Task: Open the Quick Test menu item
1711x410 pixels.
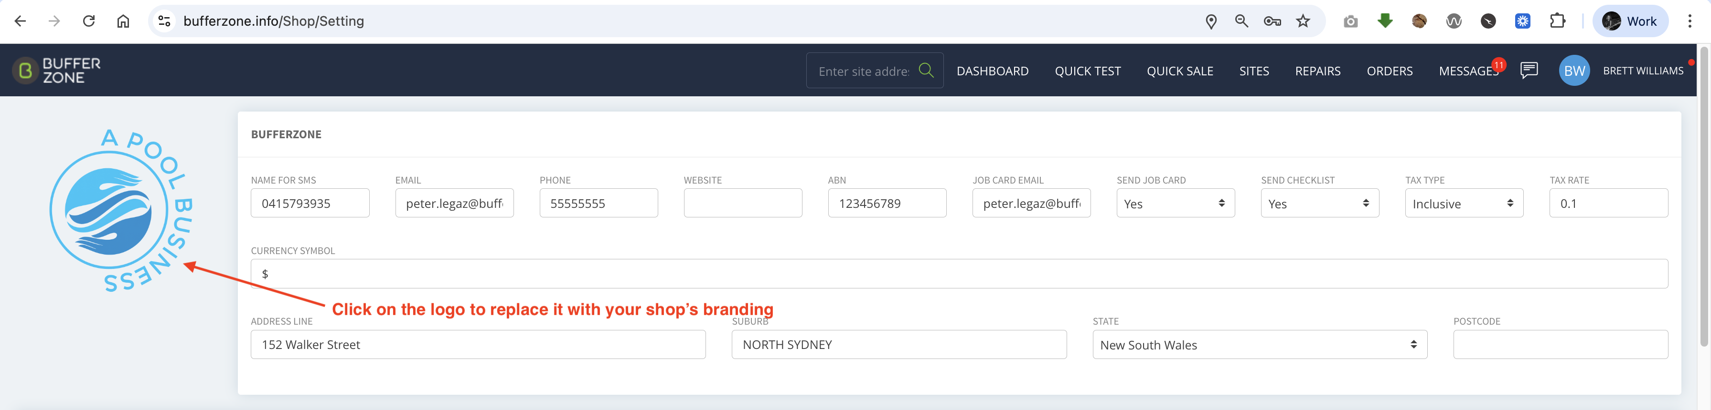Action: click(1087, 71)
